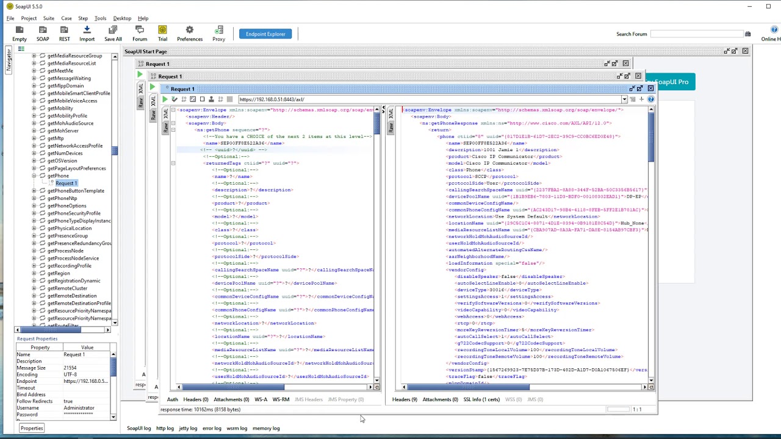Screen dimensions: 781x439
Task: Click the SOAP project toolbar icon
Action: pyautogui.click(x=43, y=34)
